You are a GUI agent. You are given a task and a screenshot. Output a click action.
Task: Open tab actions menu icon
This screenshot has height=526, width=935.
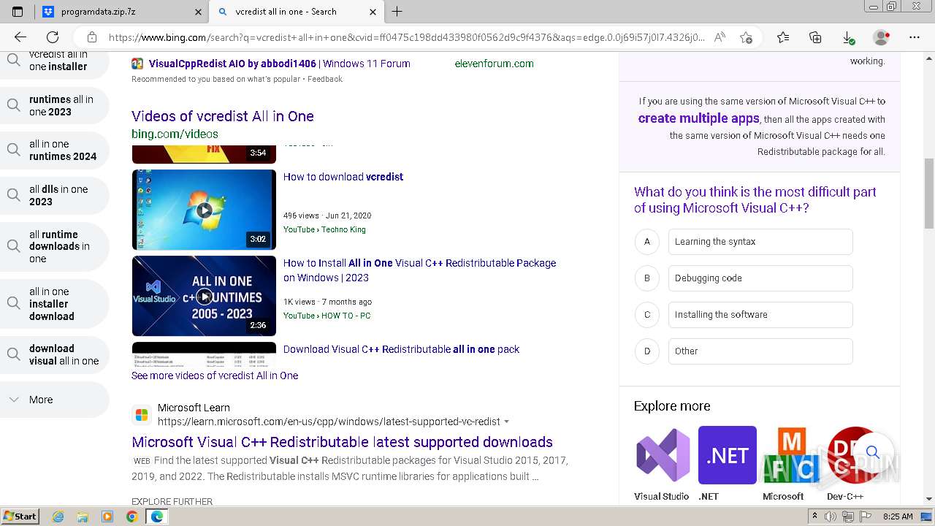pos(18,12)
